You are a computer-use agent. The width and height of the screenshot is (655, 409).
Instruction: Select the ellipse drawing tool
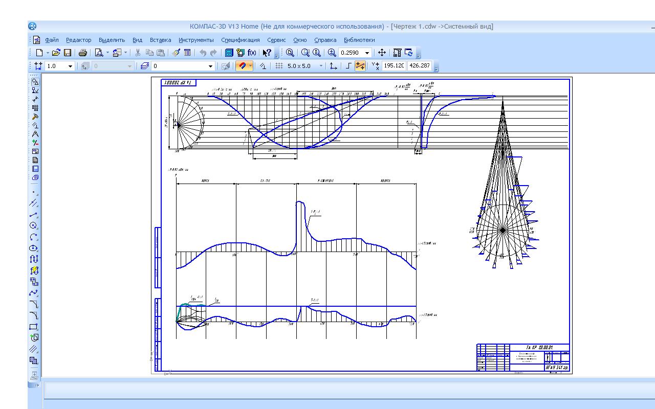click(x=34, y=248)
